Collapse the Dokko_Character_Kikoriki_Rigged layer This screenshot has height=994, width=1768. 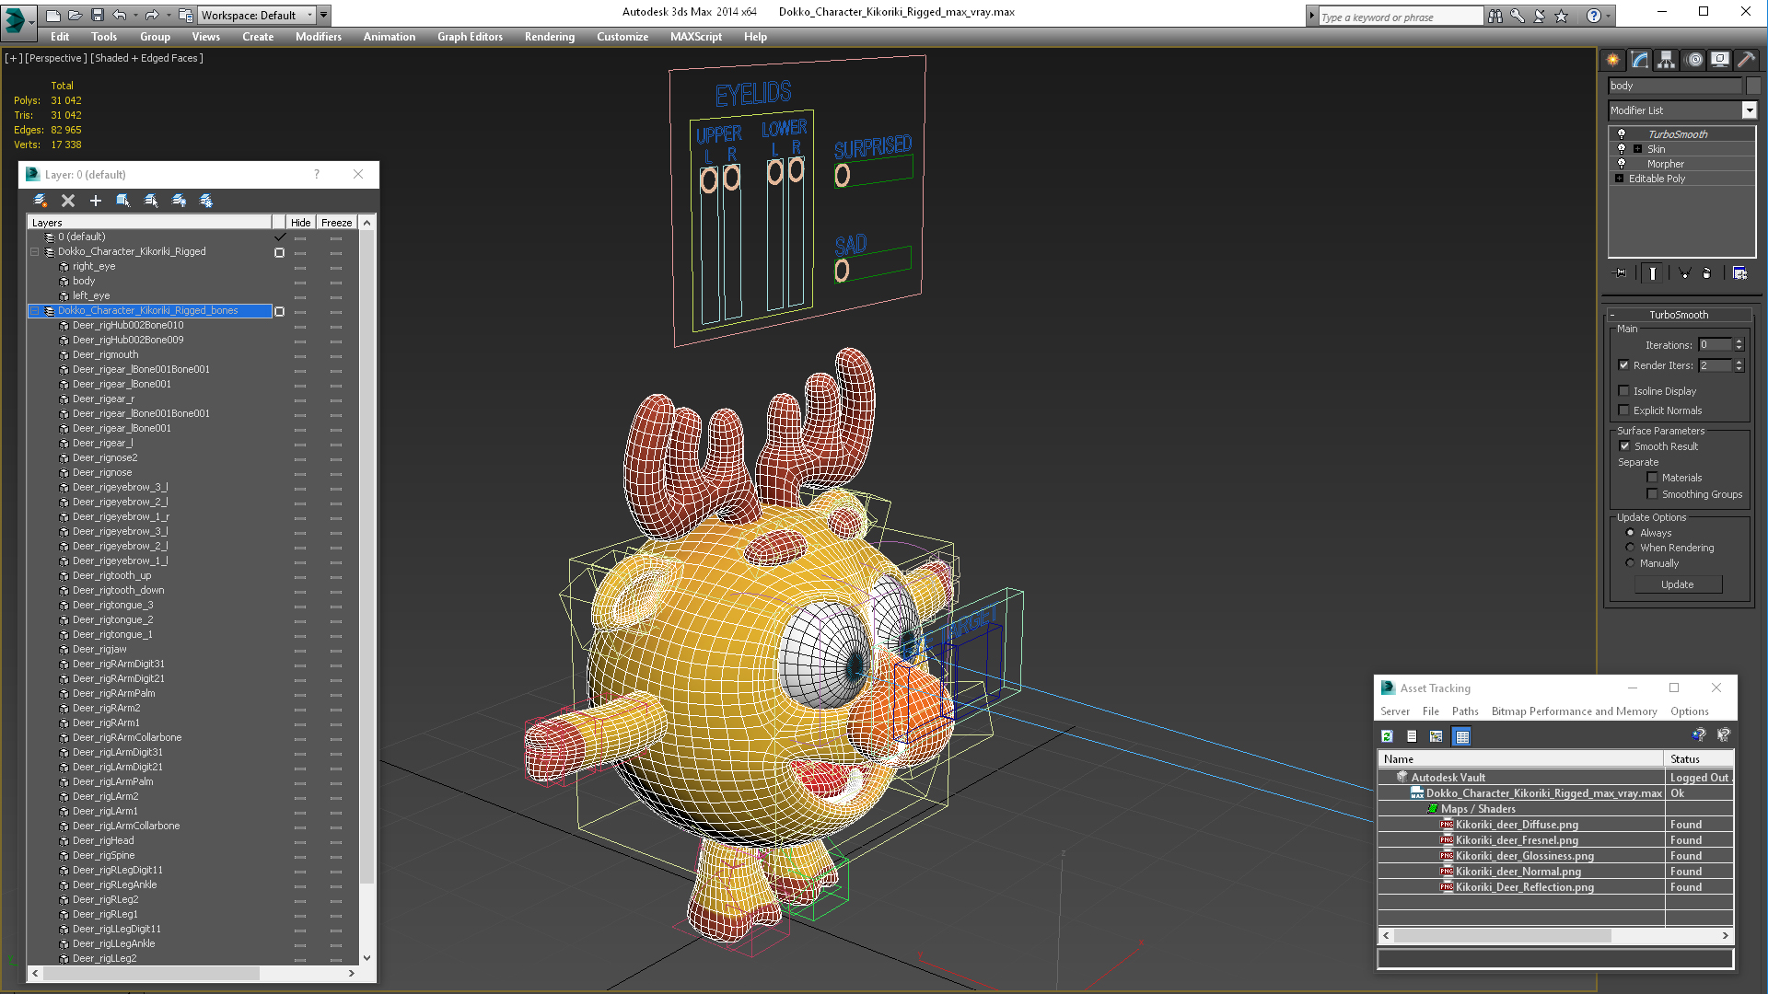[35, 251]
